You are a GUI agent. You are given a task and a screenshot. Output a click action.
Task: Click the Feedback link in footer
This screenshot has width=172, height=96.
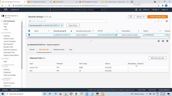point(5,90)
